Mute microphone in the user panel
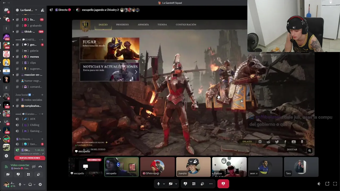 pos(20,184)
